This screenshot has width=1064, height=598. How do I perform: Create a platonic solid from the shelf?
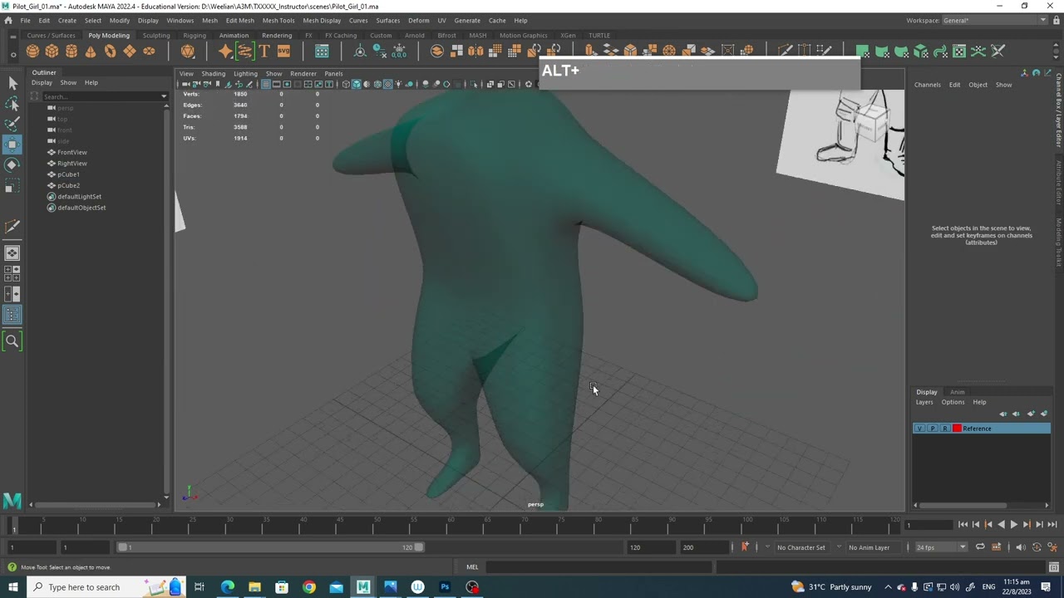tap(188, 51)
